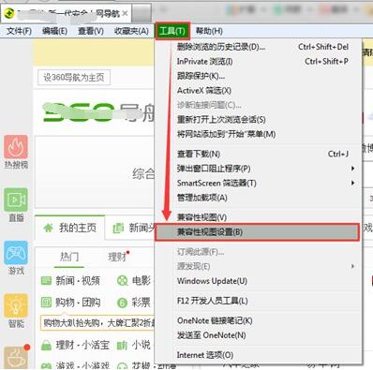Viewport: 373px width, 370px height.
Task: Open 兼容性视图设置(B)
Action: pos(257,232)
